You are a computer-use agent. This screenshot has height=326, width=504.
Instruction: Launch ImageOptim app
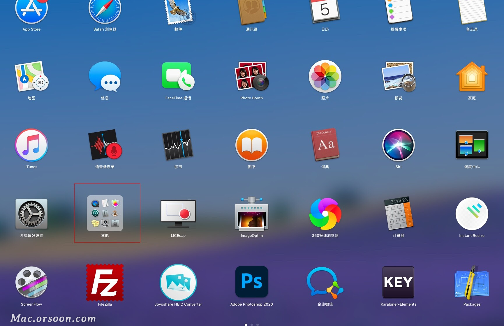pos(251,214)
